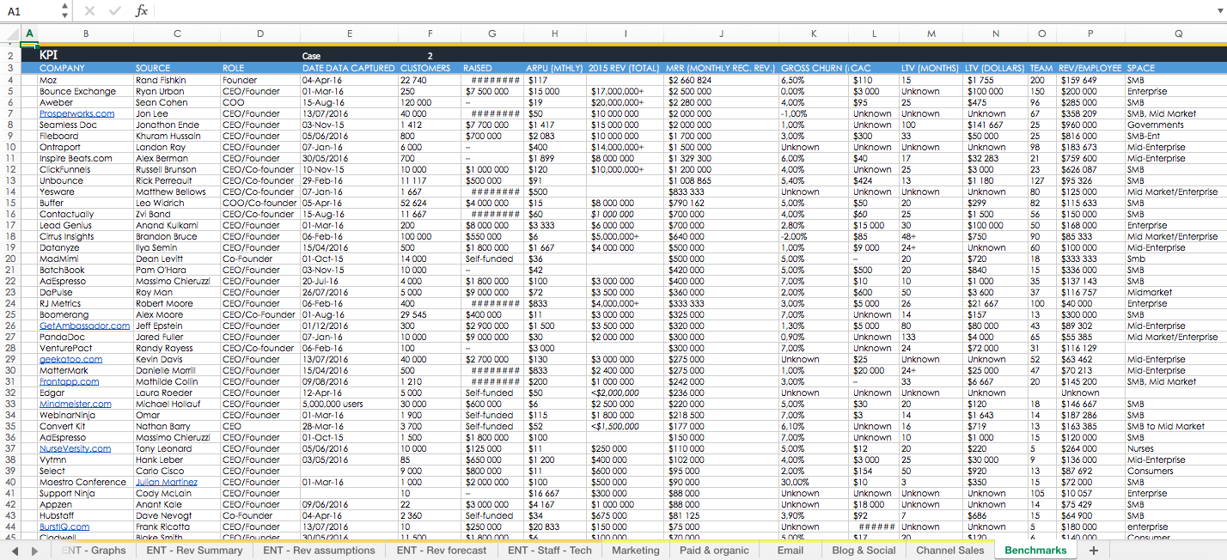
Task: Click the $960 000 rev/employee cell
Action: click(x=1091, y=125)
